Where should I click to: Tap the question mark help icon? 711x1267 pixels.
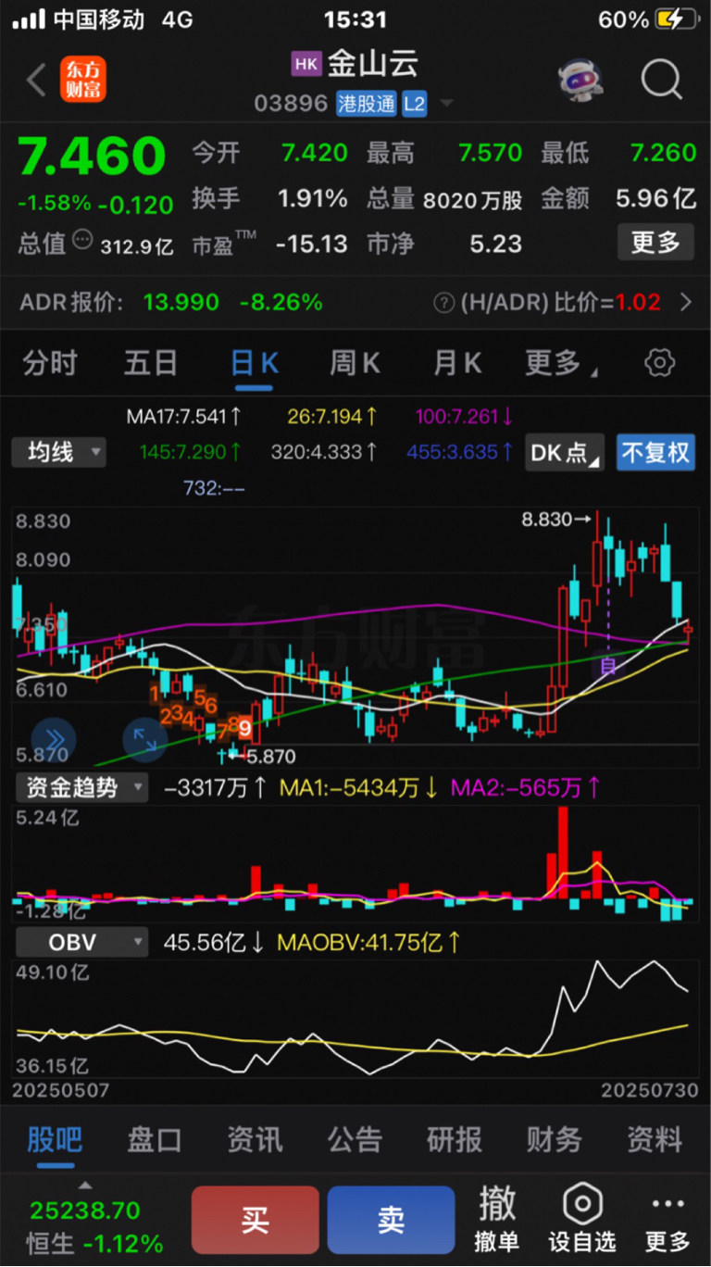(x=444, y=302)
